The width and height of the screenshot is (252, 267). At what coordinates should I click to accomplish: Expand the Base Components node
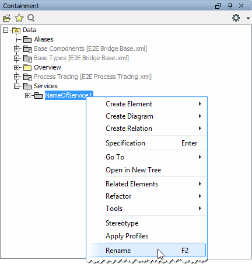tap(16, 48)
